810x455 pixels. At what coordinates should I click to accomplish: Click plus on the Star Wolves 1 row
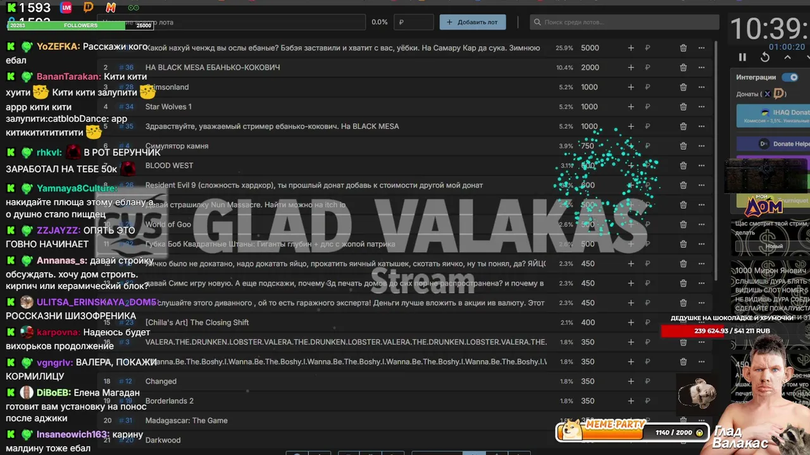click(x=631, y=107)
